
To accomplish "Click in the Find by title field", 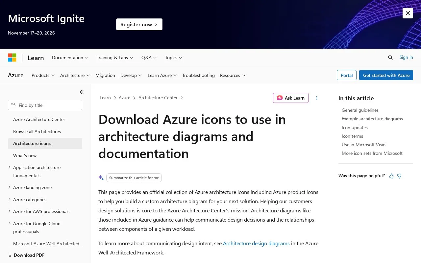I will (x=45, y=105).
